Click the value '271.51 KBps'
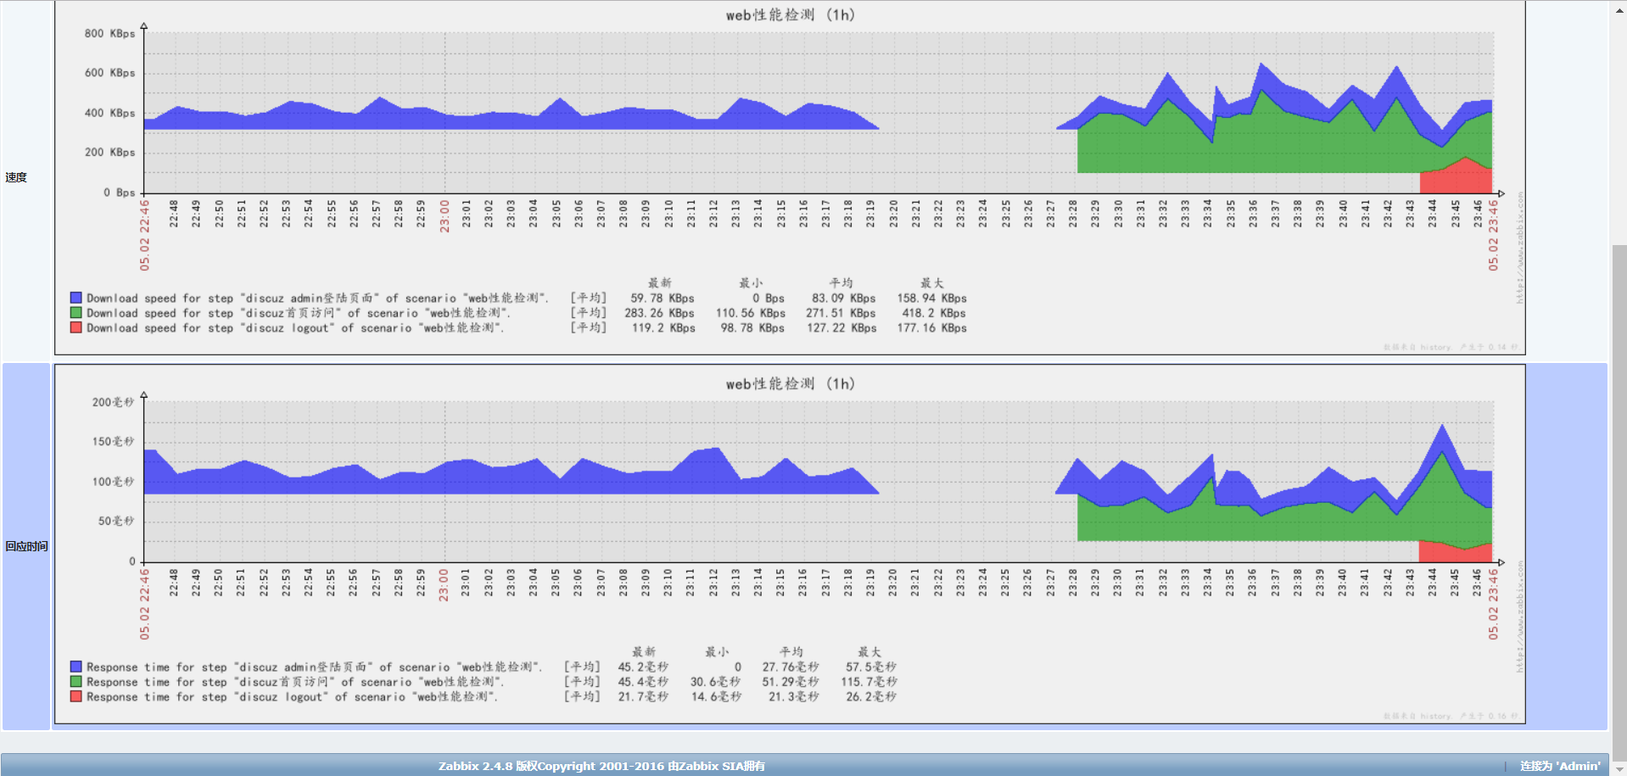This screenshot has width=1627, height=776. (x=841, y=313)
